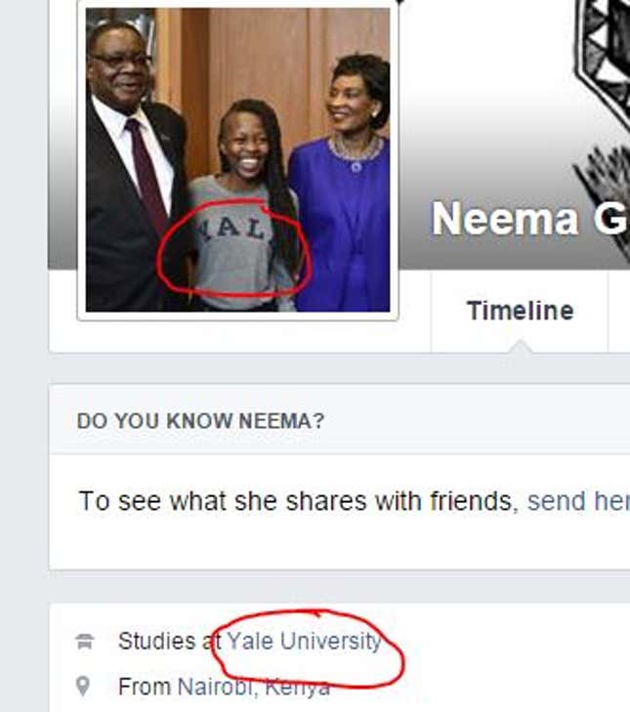Click the "send her" friend request link

click(577, 502)
